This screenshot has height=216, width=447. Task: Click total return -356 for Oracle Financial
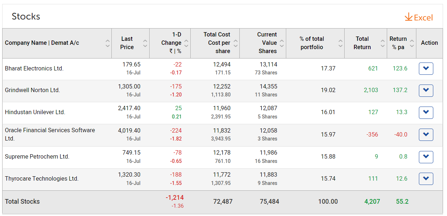[372, 134]
